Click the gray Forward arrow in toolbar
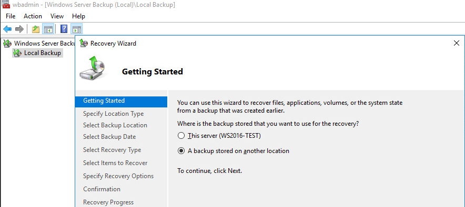 [19, 29]
